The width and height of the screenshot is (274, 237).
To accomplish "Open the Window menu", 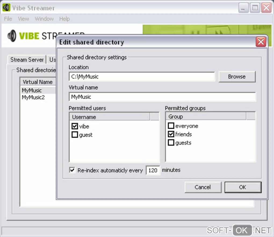I will point(44,19).
